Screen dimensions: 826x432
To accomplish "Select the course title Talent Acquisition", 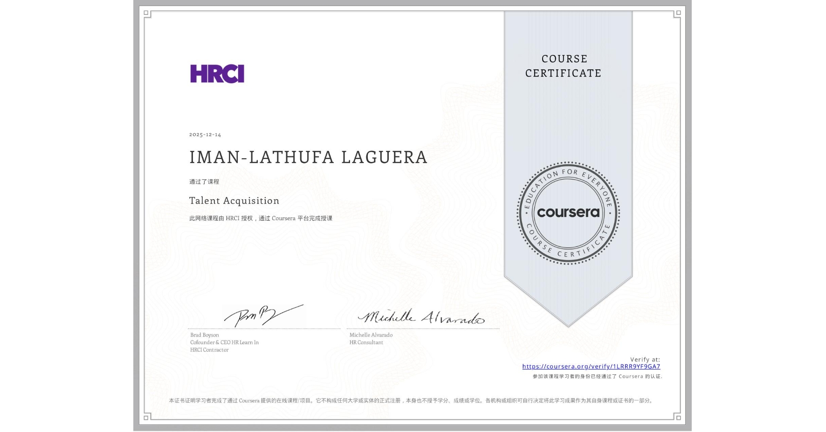I will tap(234, 201).
